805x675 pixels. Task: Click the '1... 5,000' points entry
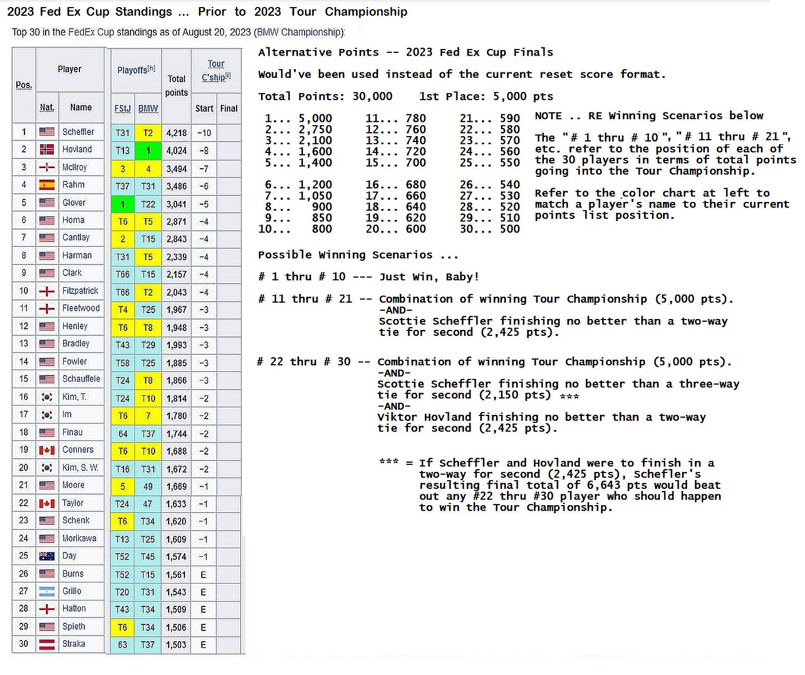tap(298, 118)
